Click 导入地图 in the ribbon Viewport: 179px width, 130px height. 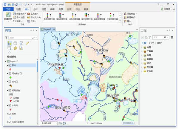click(20, 18)
